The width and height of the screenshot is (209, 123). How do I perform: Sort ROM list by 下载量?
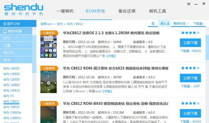pyautogui.click(x=199, y=24)
